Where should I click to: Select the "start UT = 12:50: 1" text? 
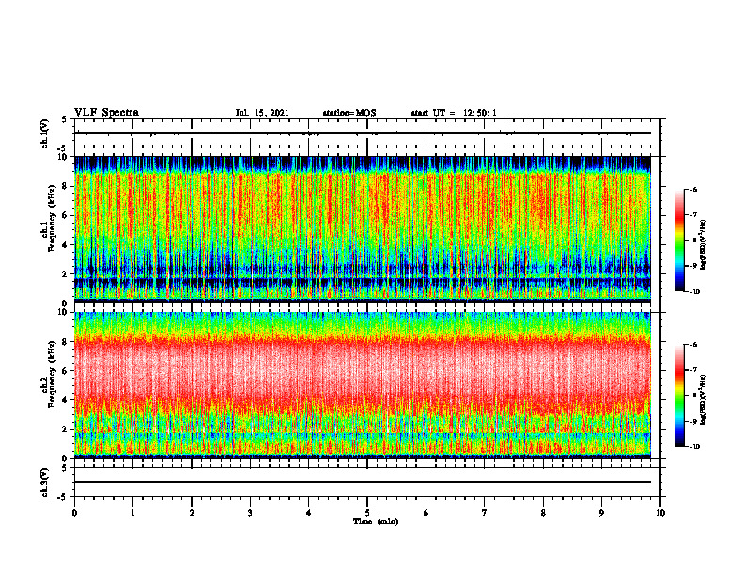click(x=454, y=113)
